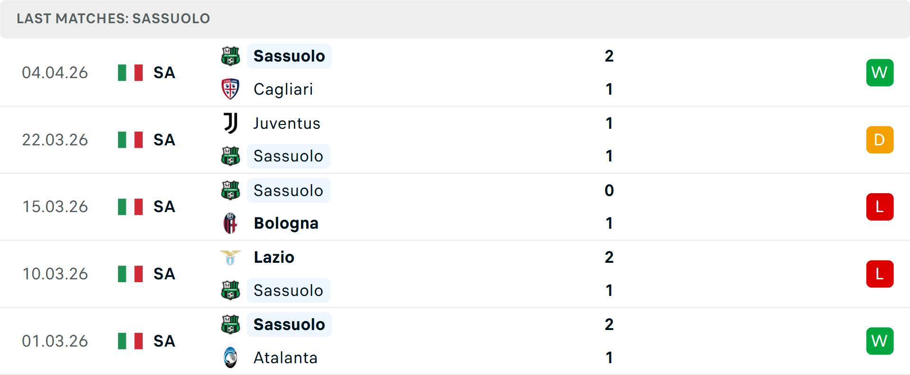Click the date 10.03.26
Viewport: 910px width, 375px height.
coord(55,274)
